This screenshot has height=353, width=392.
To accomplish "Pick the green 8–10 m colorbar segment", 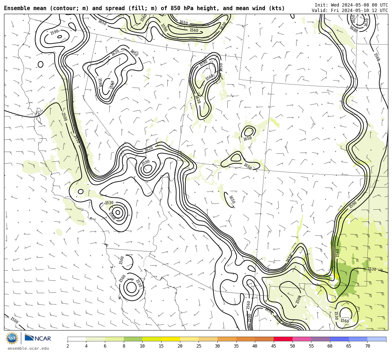I will click(x=133, y=339).
